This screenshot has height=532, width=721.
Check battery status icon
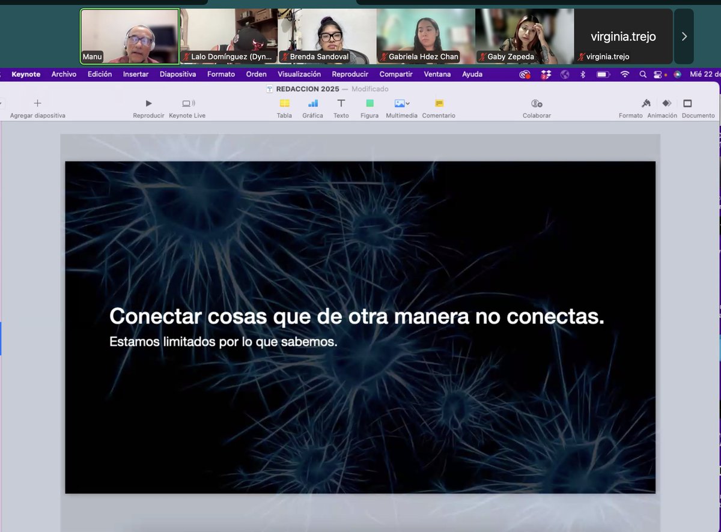coord(603,74)
